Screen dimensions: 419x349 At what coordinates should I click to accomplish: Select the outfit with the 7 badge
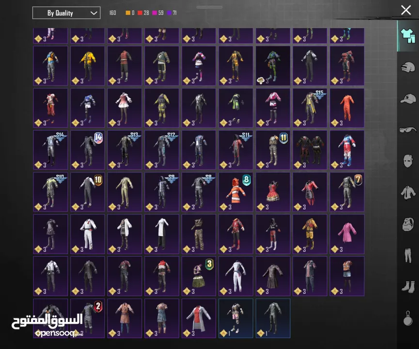pyautogui.click(x=347, y=192)
